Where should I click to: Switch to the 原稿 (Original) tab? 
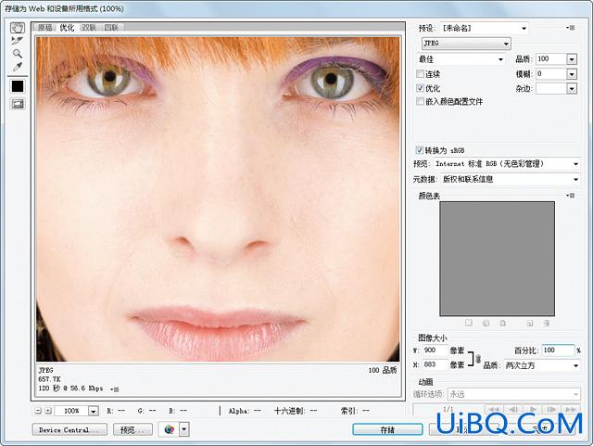coord(45,27)
